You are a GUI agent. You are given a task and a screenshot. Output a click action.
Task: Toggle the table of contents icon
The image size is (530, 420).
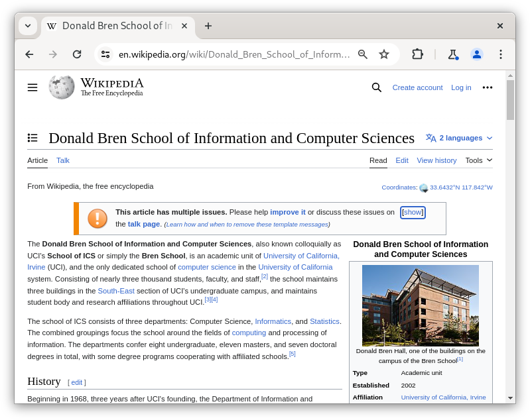click(x=33, y=138)
